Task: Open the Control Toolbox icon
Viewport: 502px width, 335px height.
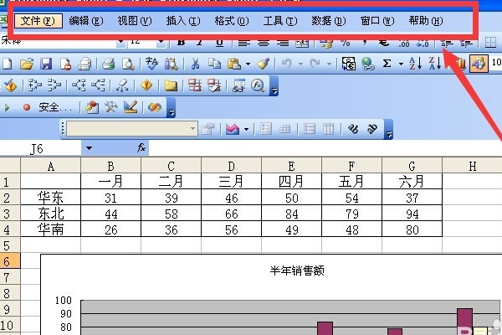Action: coord(111,107)
